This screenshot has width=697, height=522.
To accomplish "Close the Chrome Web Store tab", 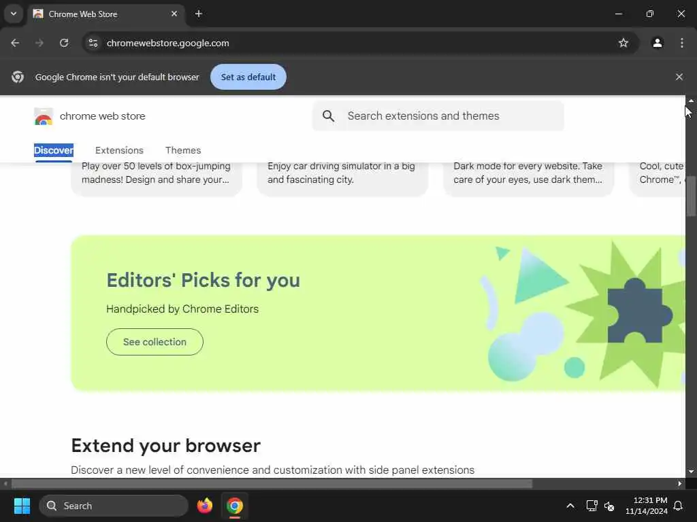I will pyautogui.click(x=174, y=14).
